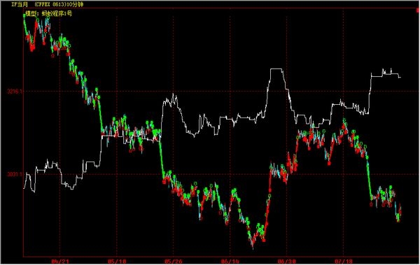420x265 pixels.
Task: Click the 06/14 date axis label
Action: pyautogui.click(x=230, y=262)
